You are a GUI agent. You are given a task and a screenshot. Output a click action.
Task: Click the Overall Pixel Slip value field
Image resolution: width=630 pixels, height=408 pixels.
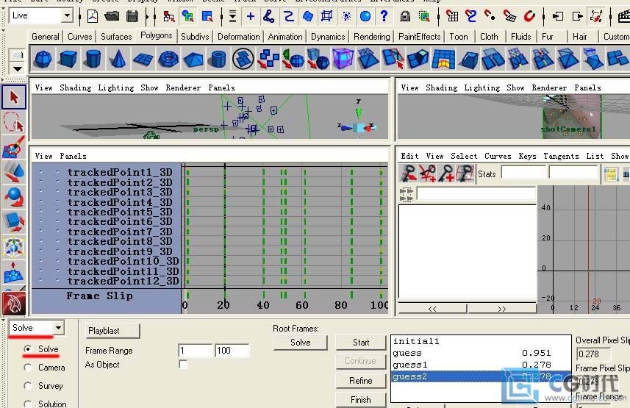pyautogui.click(x=593, y=354)
